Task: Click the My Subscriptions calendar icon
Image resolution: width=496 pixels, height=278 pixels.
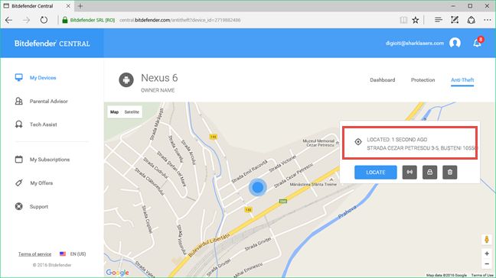Action: coord(19,160)
